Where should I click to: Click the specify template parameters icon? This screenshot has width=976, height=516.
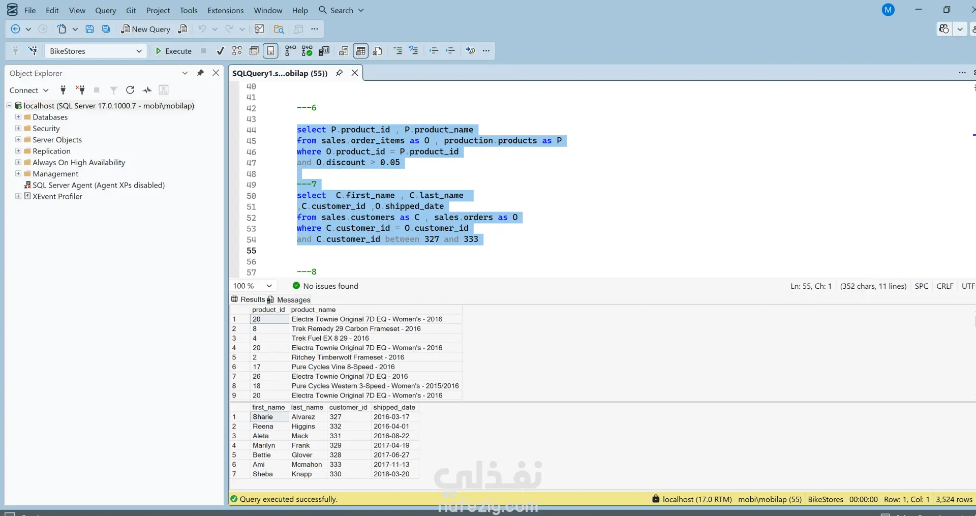click(x=470, y=51)
